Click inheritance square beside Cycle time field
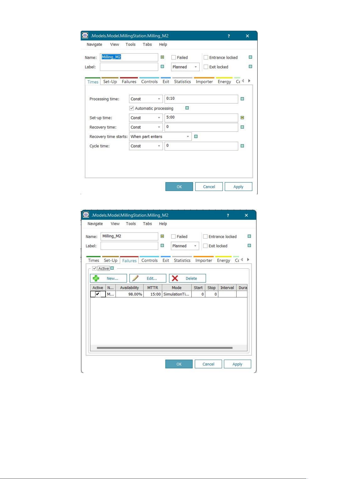This screenshot has height=479, width=339. 242,146
